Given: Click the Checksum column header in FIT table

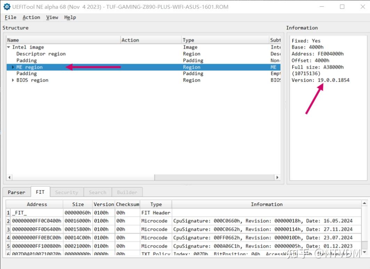Looking at the screenshot, I should tap(128, 204).
